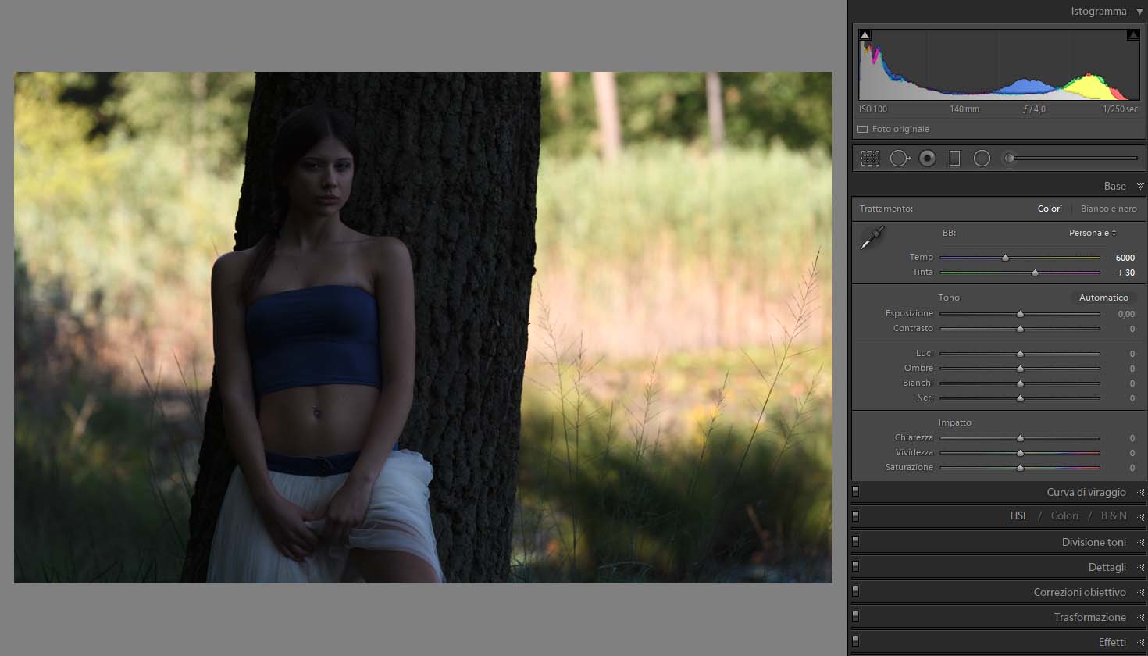The image size is (1148, 656).
Task: Switch to the B & N tab
Action: coord(1113,516)
